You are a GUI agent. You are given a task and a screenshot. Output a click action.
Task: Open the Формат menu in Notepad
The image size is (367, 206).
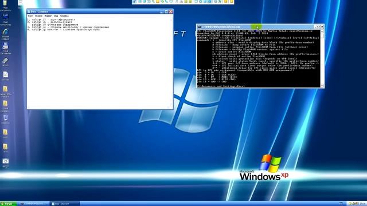(x=48, y=16)
